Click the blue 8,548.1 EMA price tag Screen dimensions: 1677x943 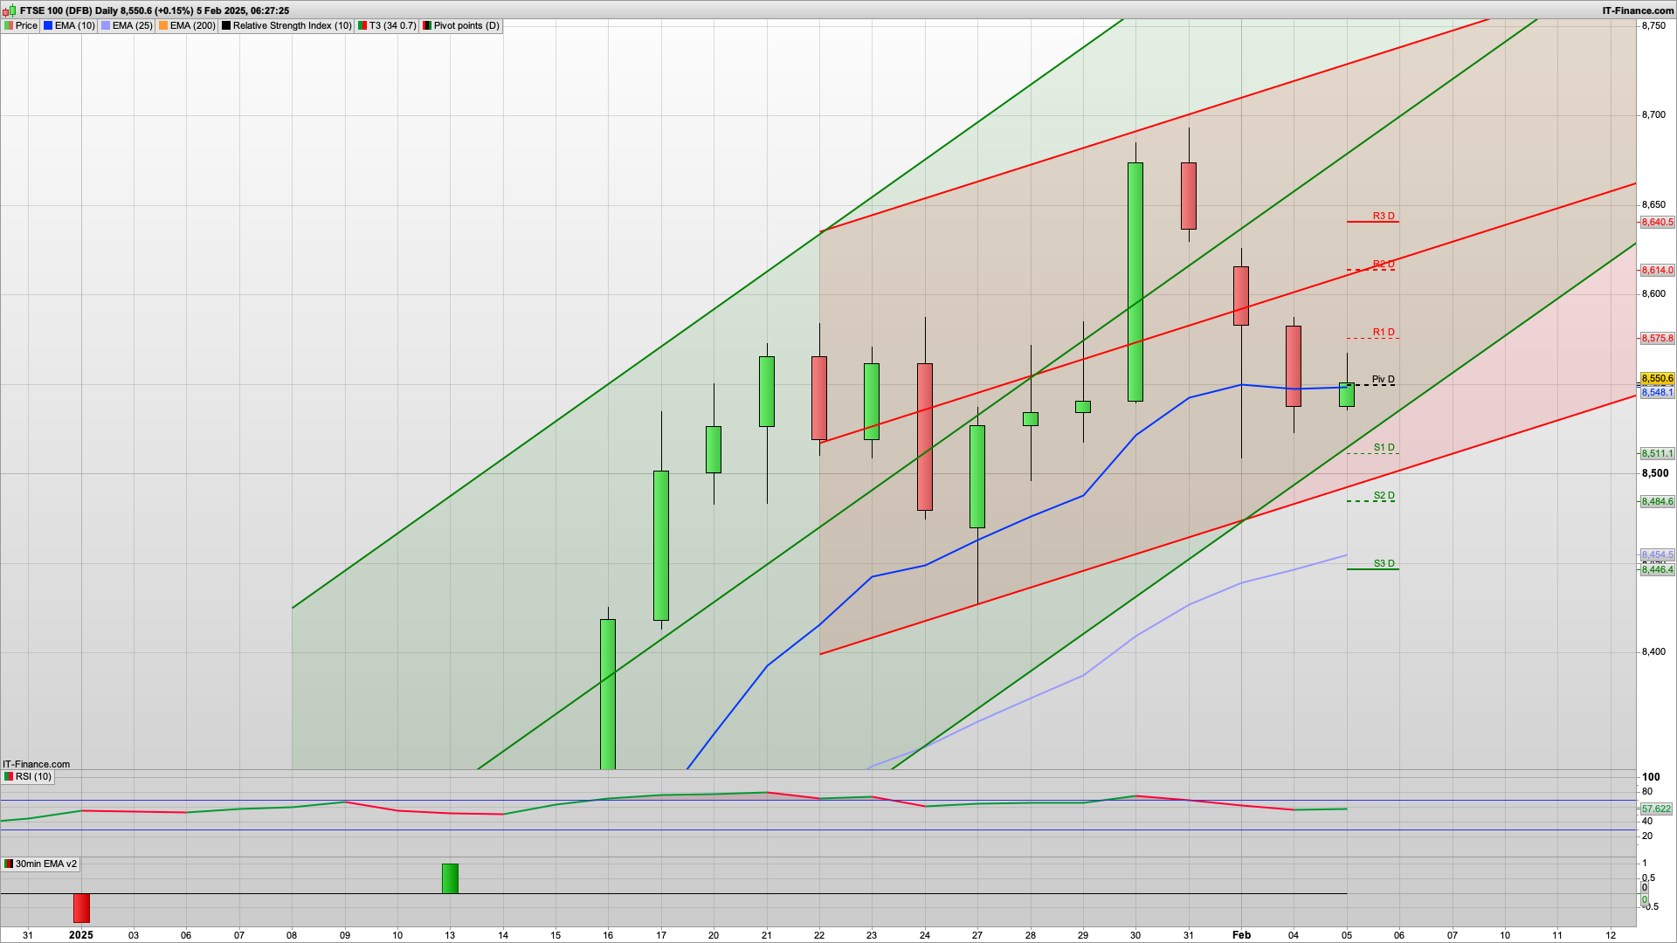tap(1657, 393)
